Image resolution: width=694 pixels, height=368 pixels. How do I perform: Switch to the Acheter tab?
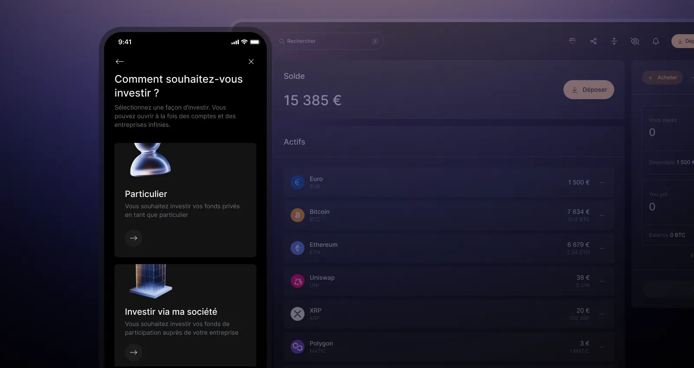662,77
